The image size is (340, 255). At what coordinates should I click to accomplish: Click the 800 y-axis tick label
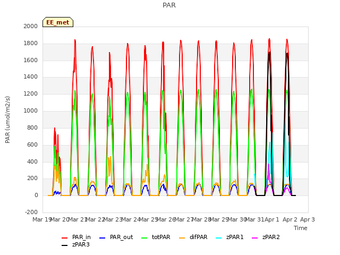tap(32, 127)
